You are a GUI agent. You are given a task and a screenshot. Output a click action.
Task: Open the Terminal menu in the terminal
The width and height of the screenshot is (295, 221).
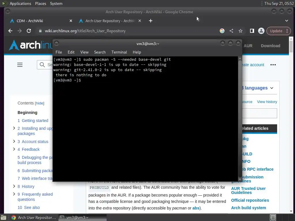pos(119,52)
